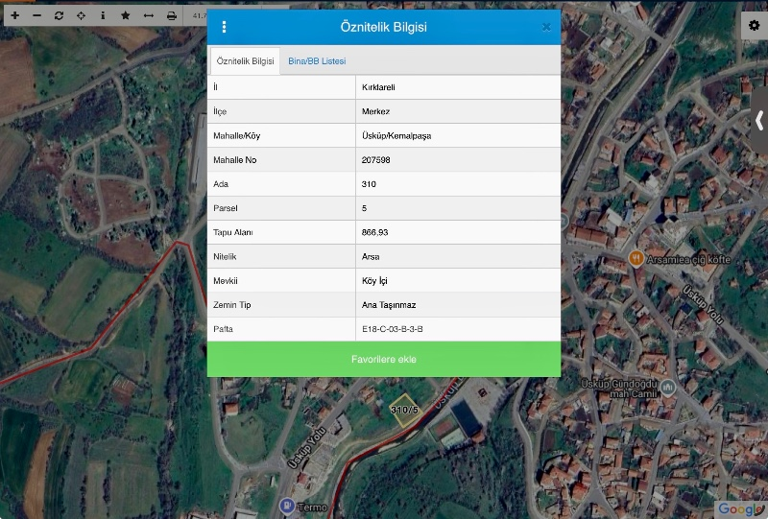Open Üsküp Gündoğdu mah Camii marker

667,388
